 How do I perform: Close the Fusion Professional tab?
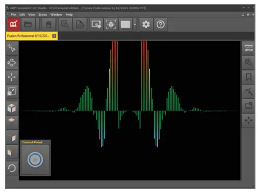click(x=54, y=36)
